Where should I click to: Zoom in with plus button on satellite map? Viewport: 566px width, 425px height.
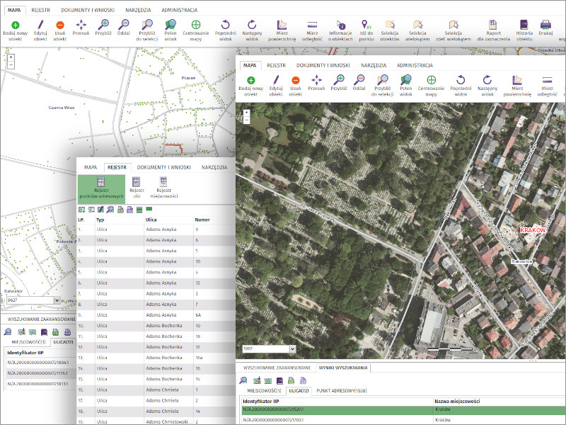pyautogui.click(x=246, y=113)
